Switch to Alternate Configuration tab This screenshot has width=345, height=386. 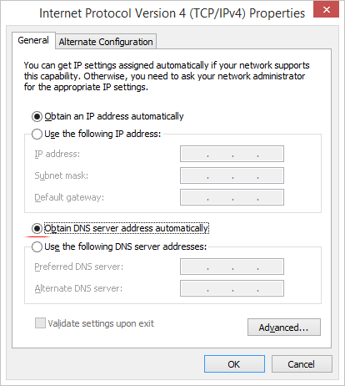pyautogui.click(x=106, y=42)
